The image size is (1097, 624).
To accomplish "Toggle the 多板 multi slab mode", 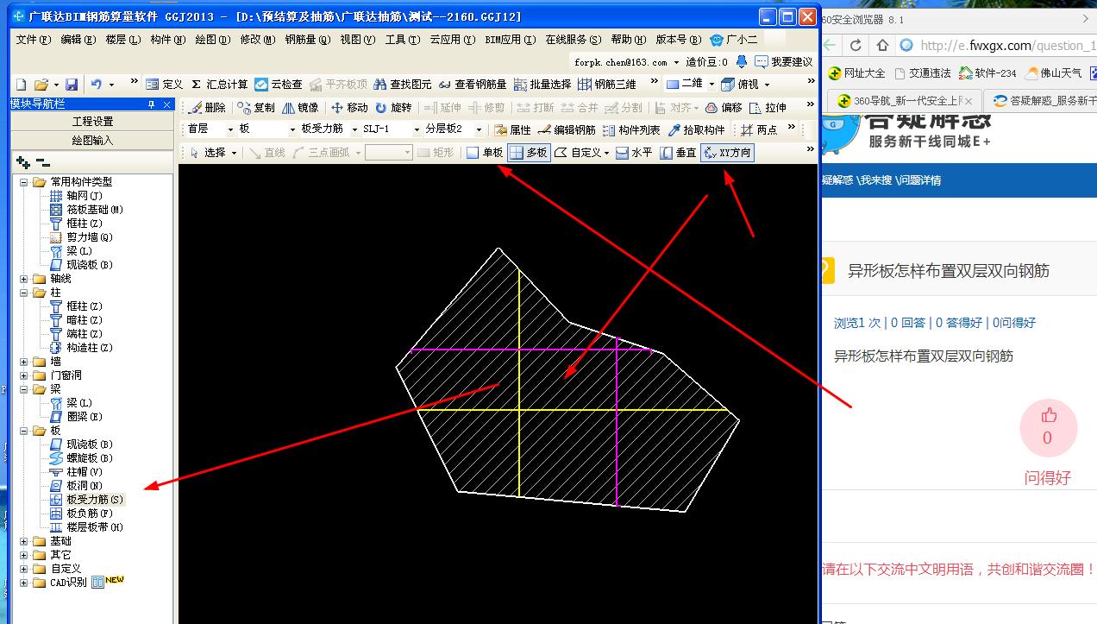I will (x=529, y=153).
